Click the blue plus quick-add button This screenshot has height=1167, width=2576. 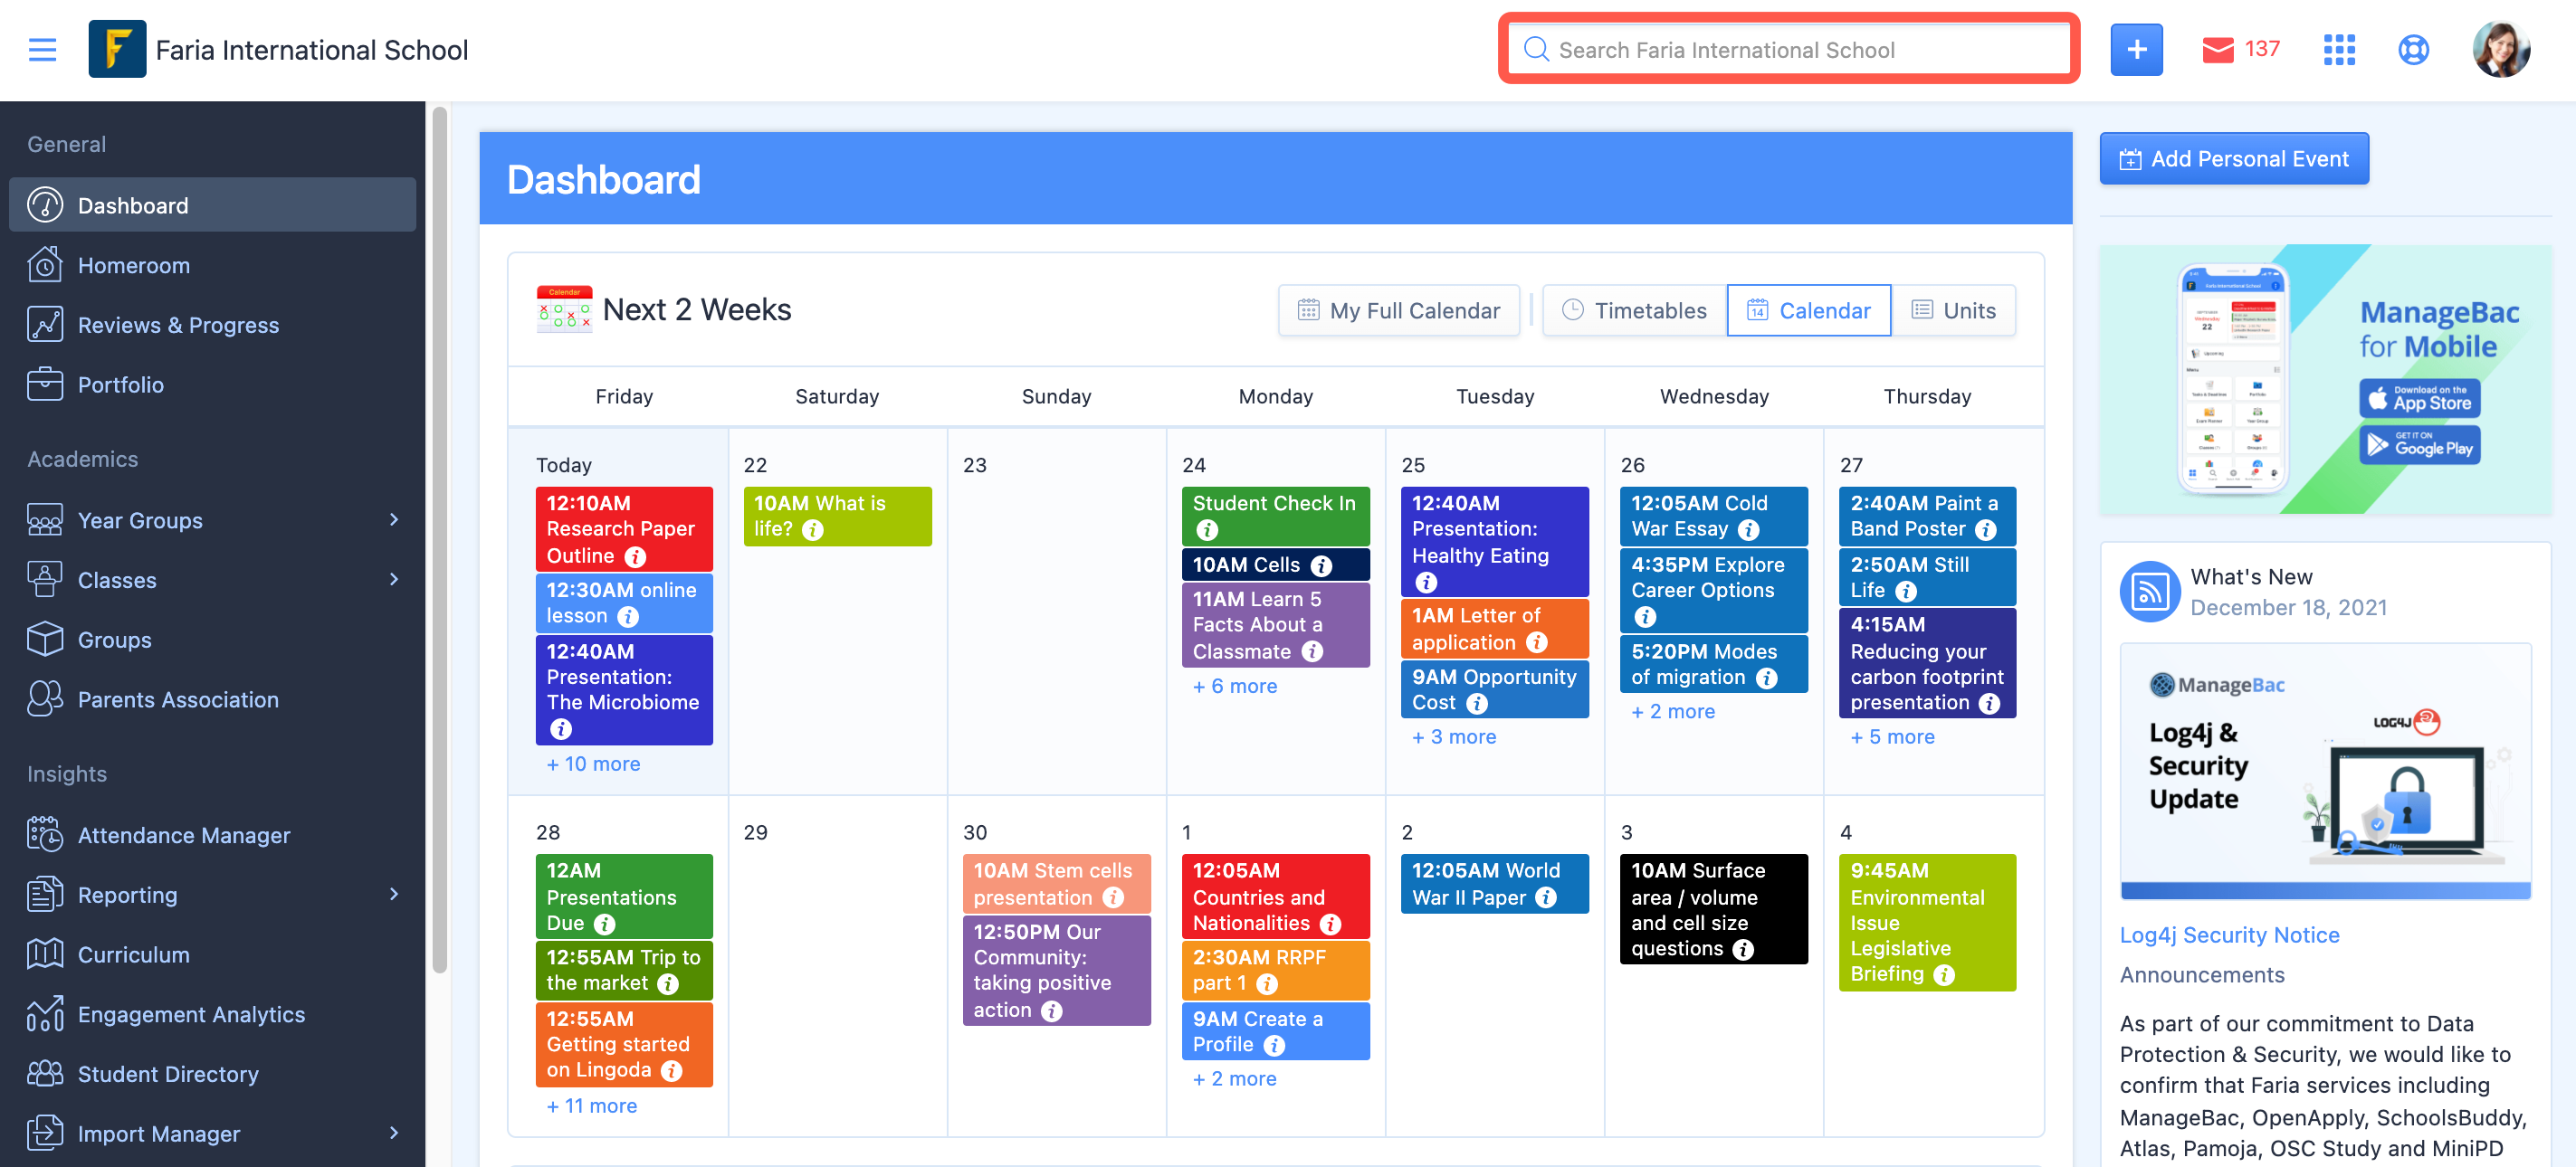click(x=2136, y=49)
